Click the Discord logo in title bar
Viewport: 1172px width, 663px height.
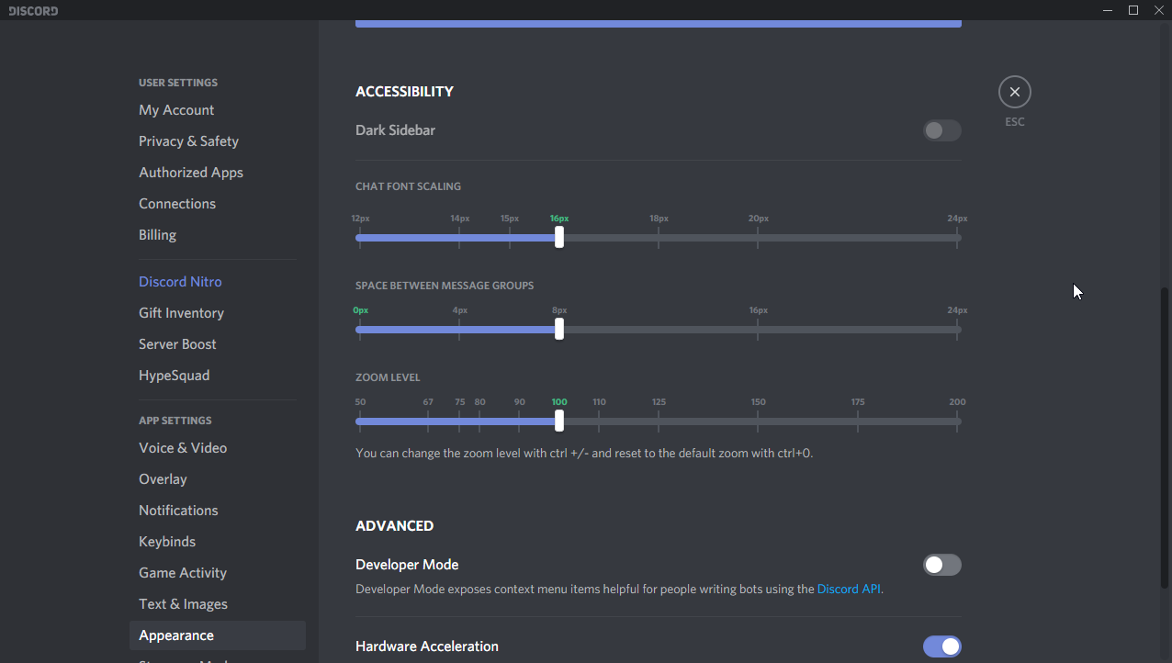[x=33, y=11]
